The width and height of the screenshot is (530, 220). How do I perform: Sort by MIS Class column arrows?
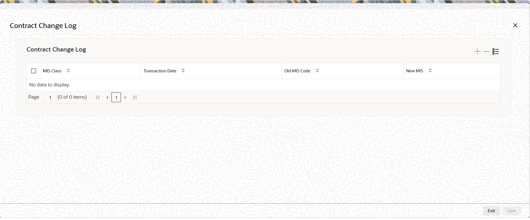(68, 71)
